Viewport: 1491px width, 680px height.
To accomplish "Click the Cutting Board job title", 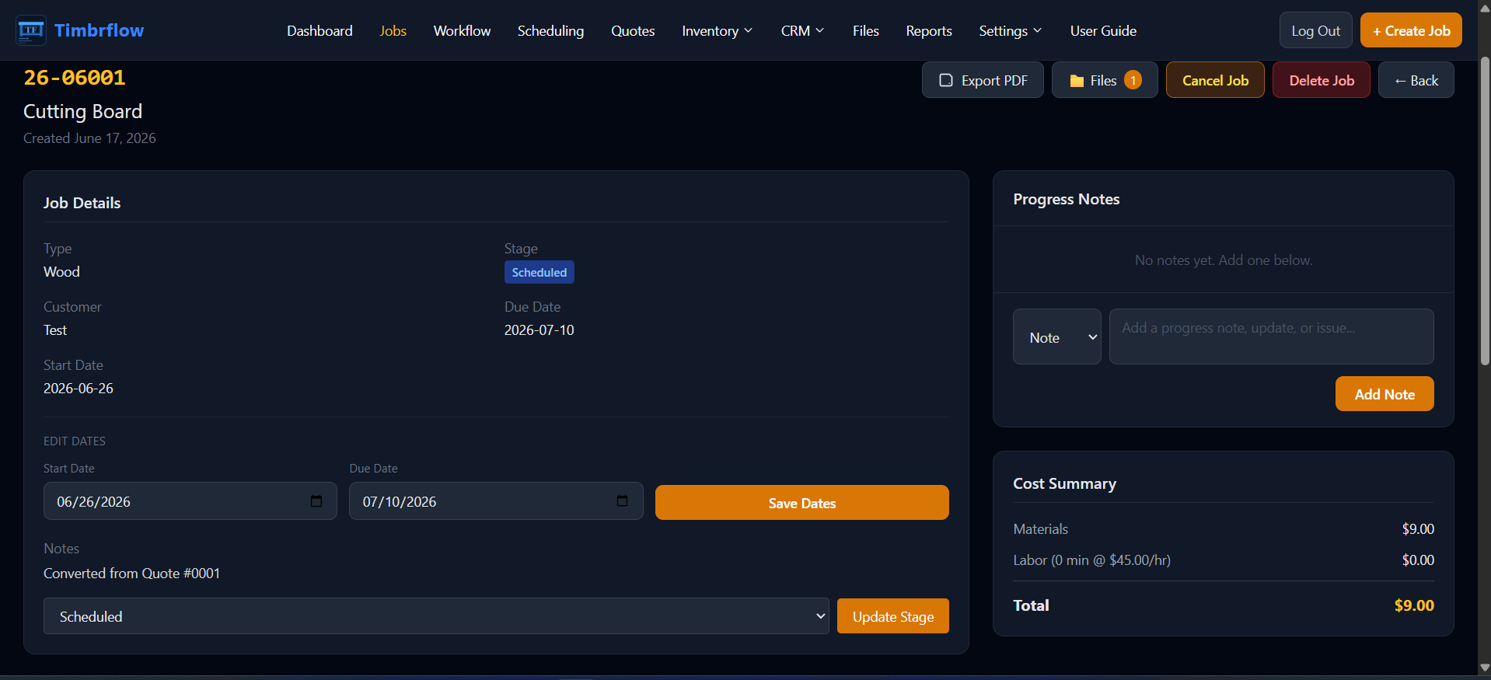I will click(x=82, y=111).
